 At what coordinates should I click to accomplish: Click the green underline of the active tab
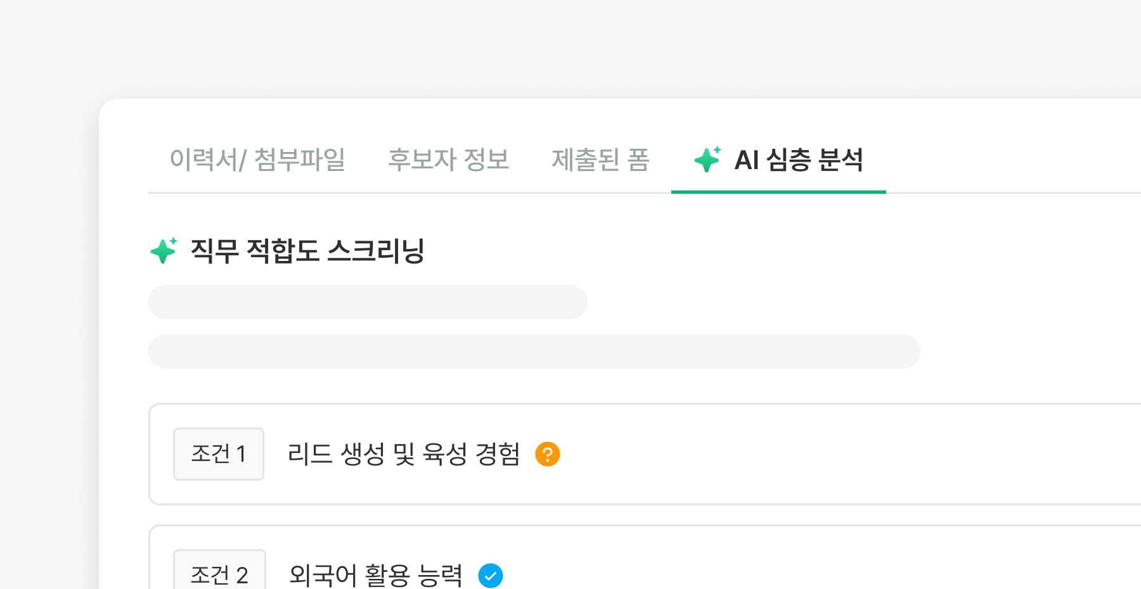pos(778,192)
